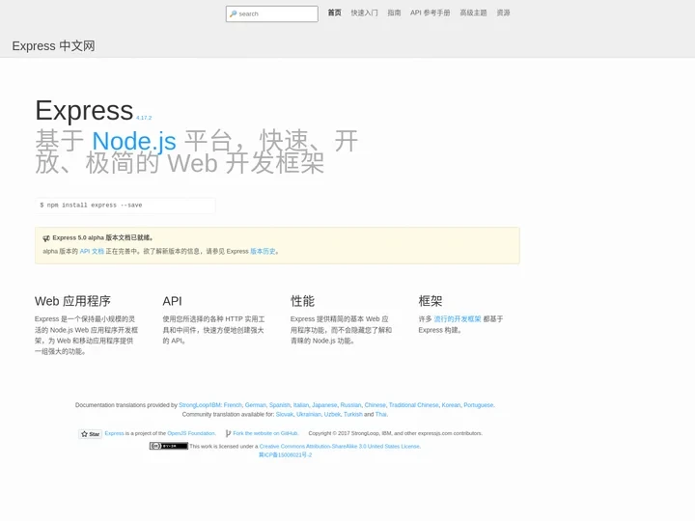Open the ICP registration number link

click(x=285, y=455)
